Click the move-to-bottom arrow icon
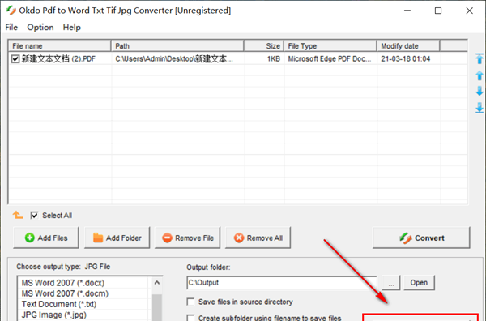Viewport: 486px width, 321px height. tap(480, 108)
